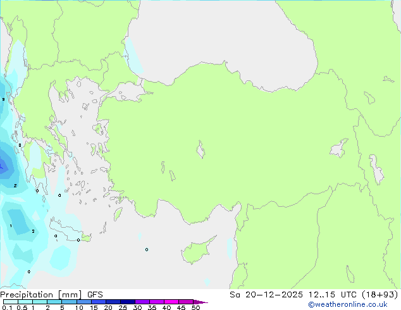Click the dark blue swatch between 20 and 25

click(x=113, y=302)
